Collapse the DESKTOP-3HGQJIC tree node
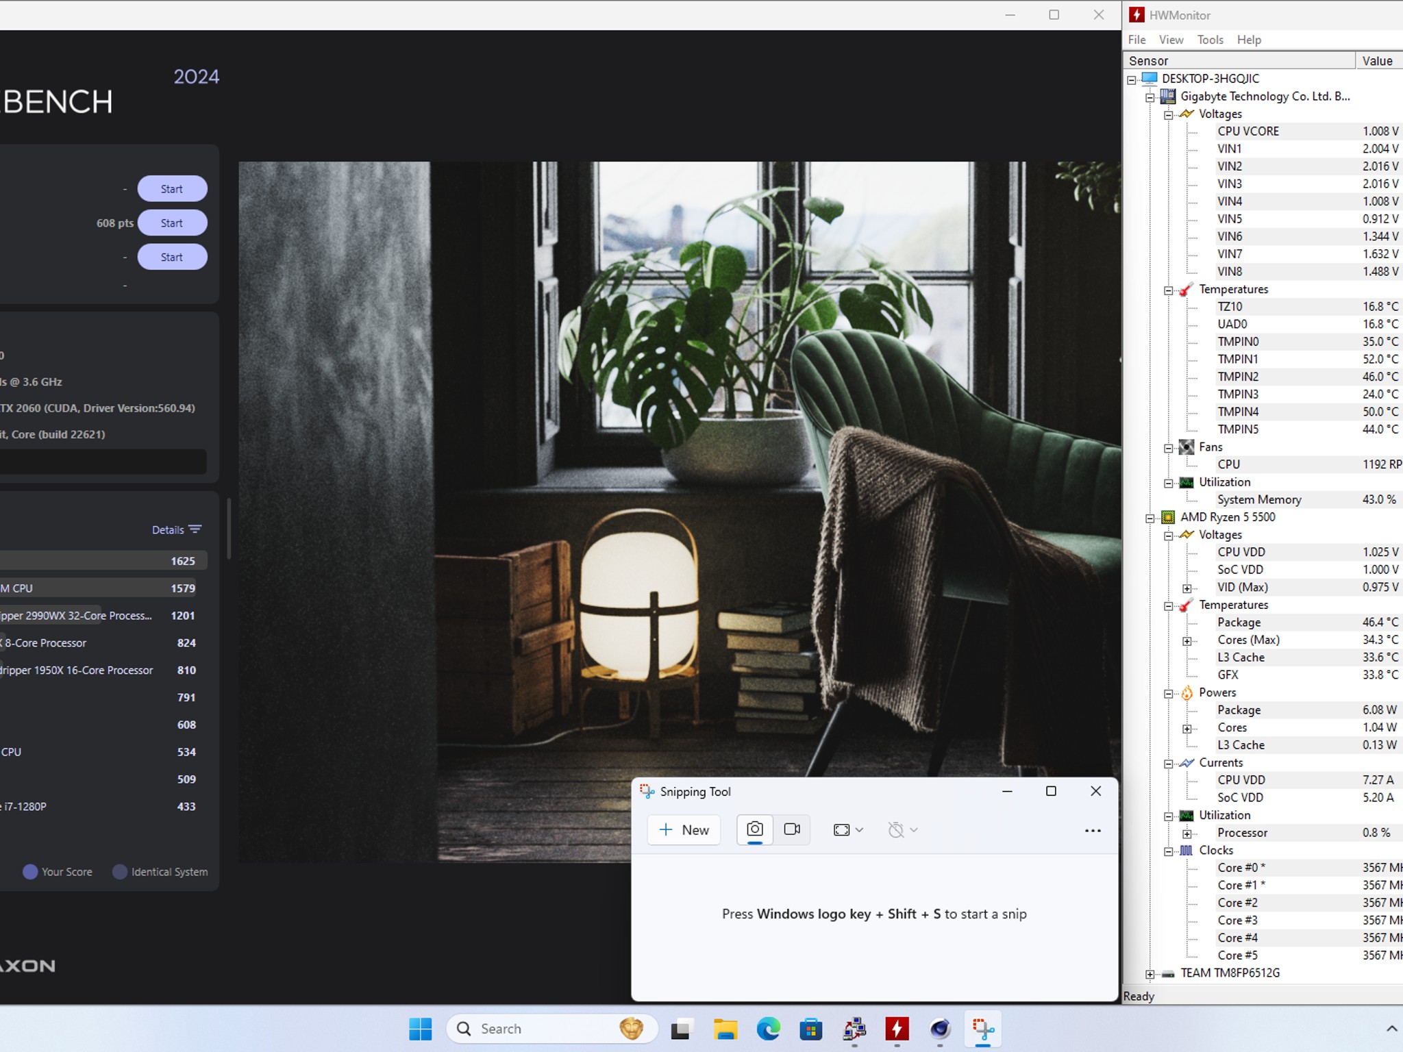Viewport: 1403px width, 1052px height. click(1132, 79)
